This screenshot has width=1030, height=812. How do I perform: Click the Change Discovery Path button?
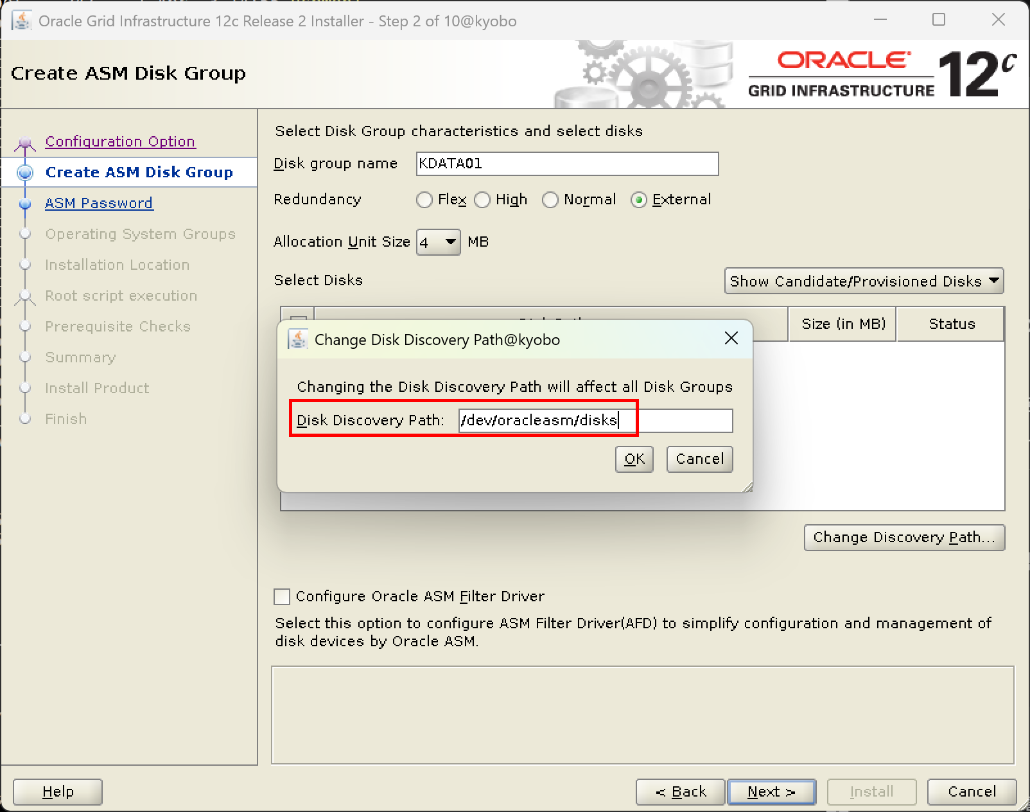[904, 537]
